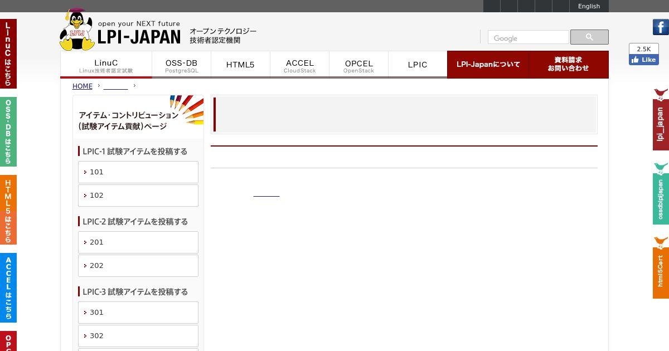
Task: Select the ACCEL CloudStack tab
Action: (299, 65)
